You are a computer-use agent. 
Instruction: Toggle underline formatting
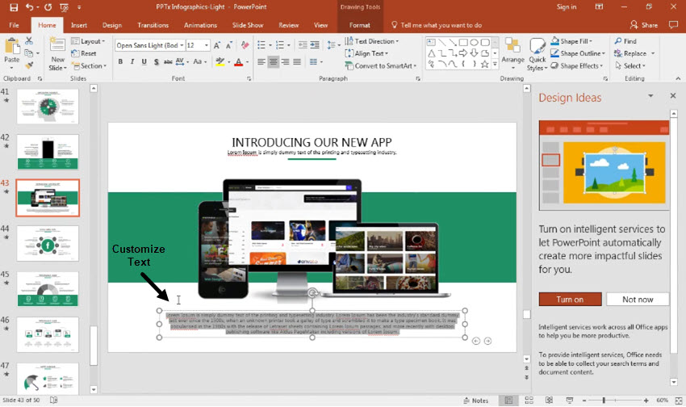144,61
